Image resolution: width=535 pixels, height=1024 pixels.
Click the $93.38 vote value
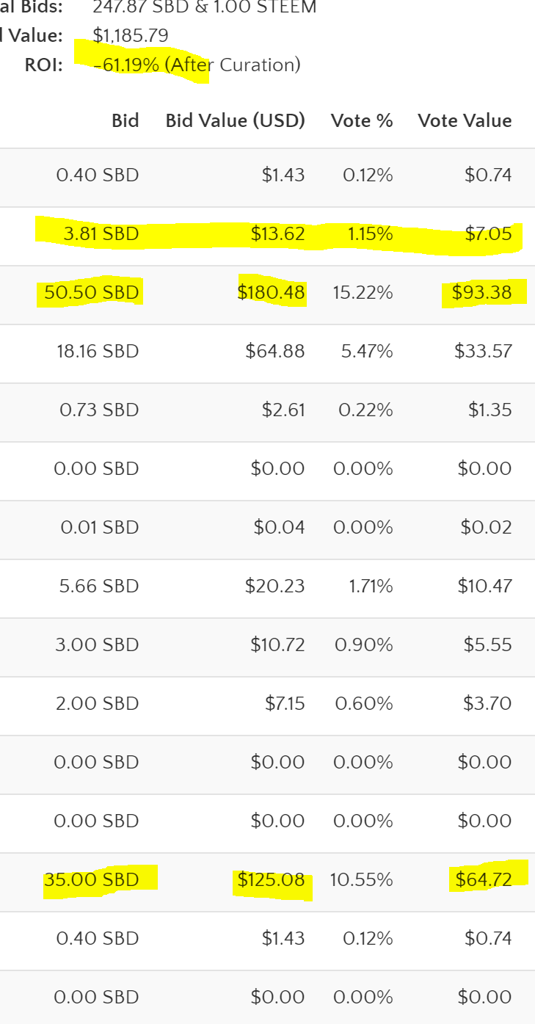(483, 293)
